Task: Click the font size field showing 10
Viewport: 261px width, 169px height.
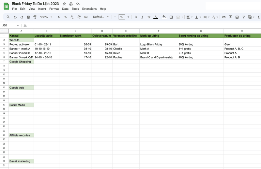Action: (x=122, y=17)
